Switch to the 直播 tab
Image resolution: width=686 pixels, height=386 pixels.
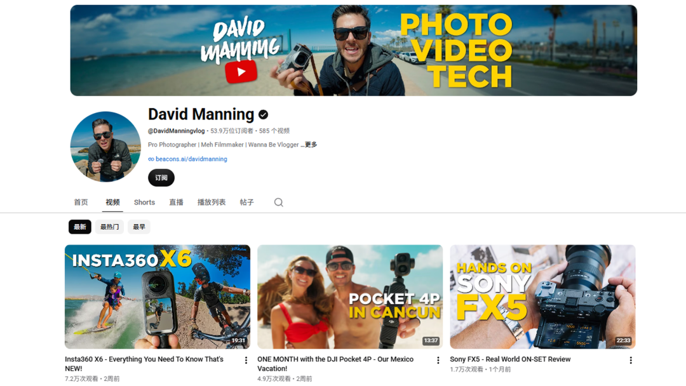177,203
